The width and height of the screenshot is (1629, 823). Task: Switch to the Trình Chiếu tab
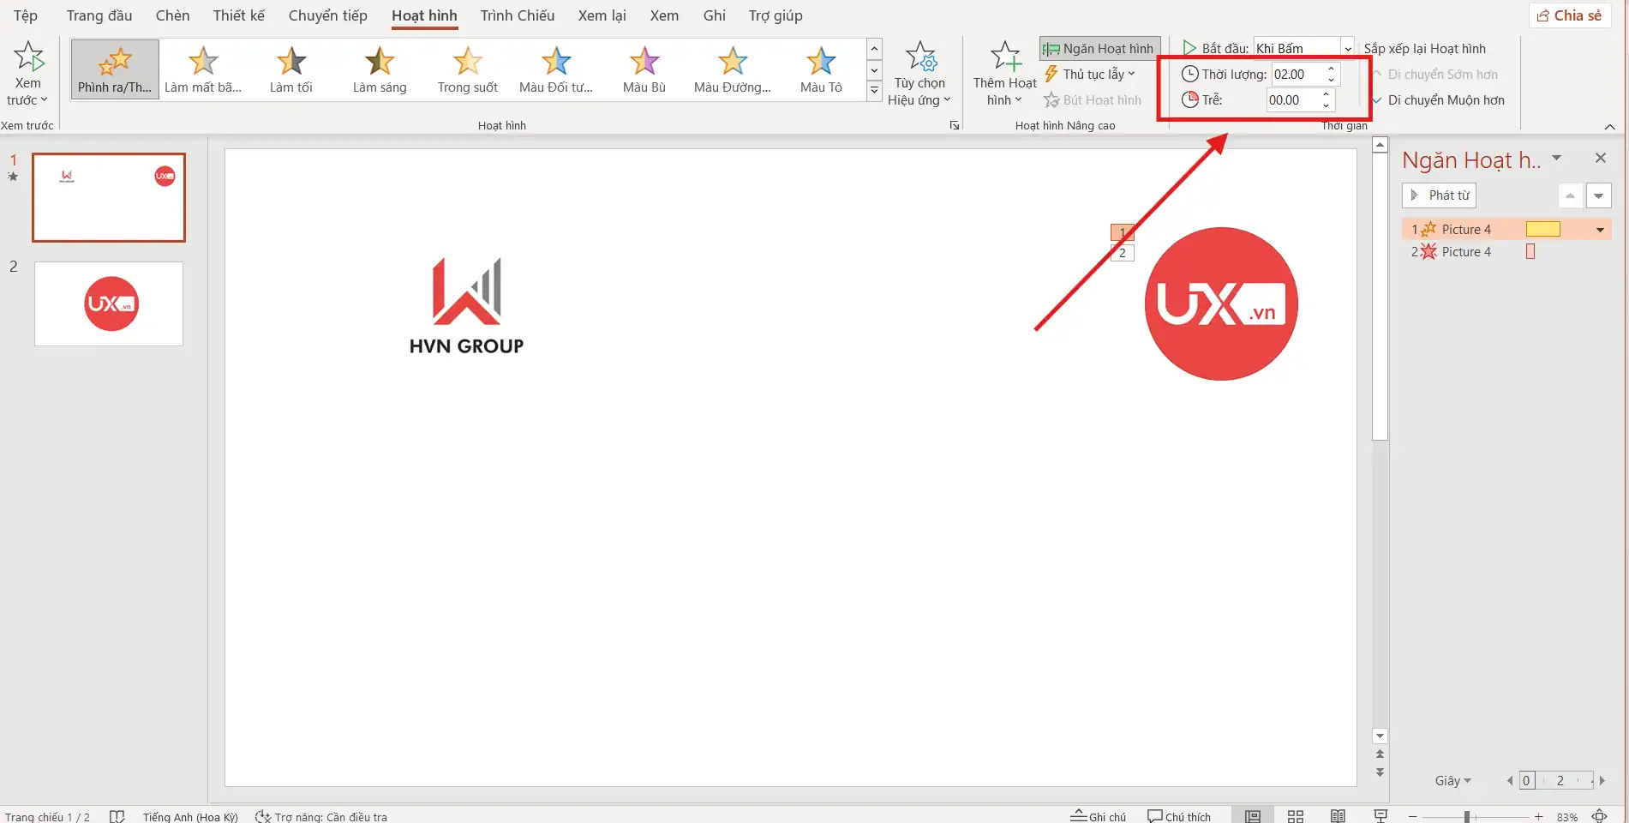coord(517,15)
